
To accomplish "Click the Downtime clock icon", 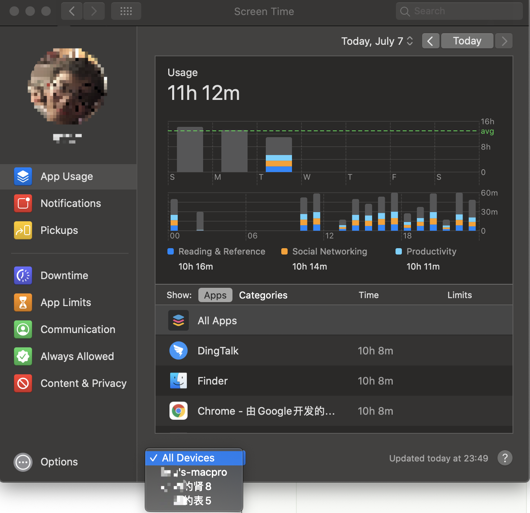I will pos(23,276).
